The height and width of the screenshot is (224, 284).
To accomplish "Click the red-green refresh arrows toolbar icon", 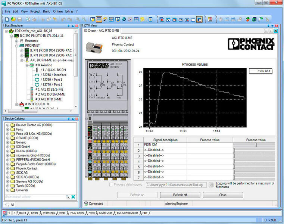I will [x=248, y=19].
